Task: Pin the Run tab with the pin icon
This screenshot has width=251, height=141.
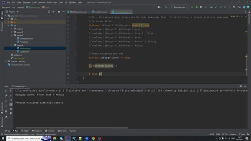Action: [x=6, y=117]
